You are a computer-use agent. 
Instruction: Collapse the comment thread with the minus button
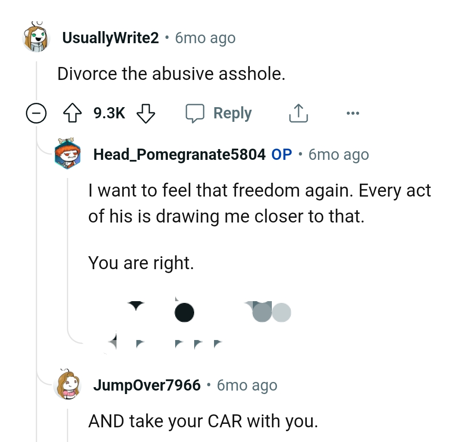click(37, 113)
